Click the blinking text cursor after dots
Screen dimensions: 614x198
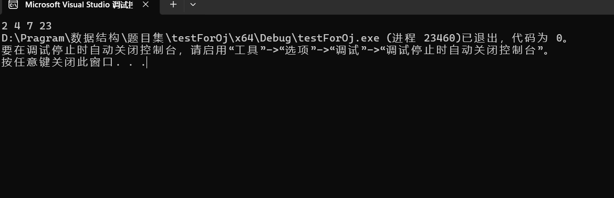(x=147, y=62)
